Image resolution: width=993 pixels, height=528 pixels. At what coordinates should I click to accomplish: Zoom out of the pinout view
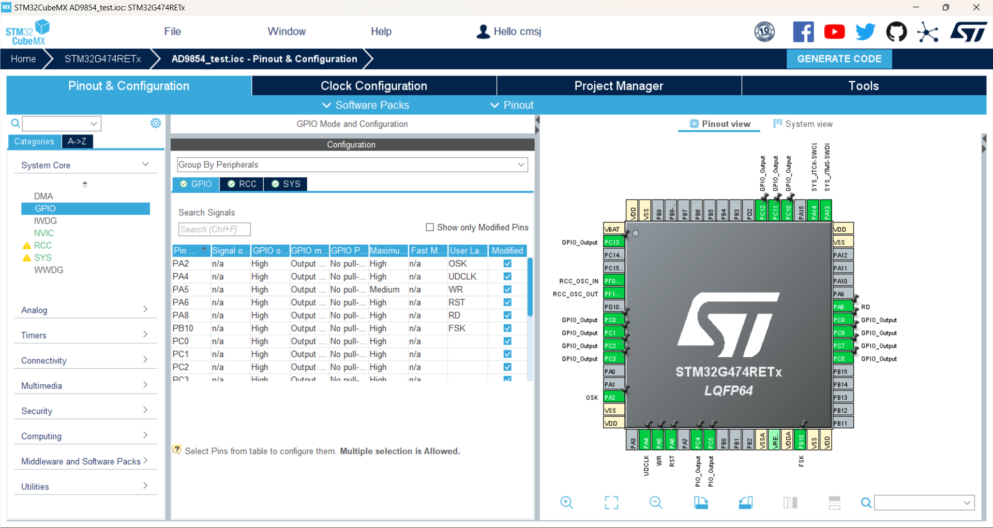[656, 502]
